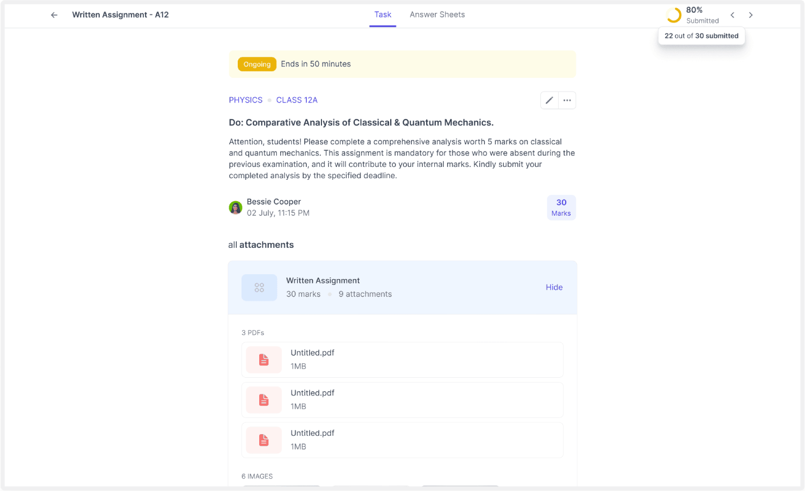Click the second Untitled.pdf file icon
This screenshot has height=491, width=805.
[264, 400]
